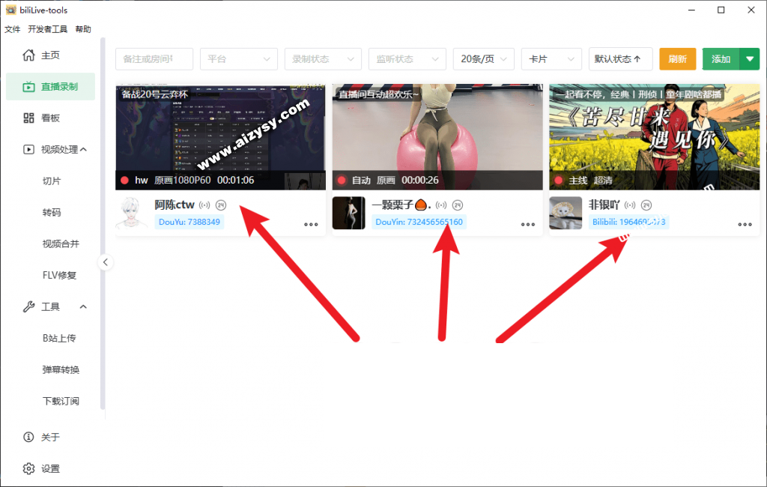Collapse the 视频处理 sidebar section
767x487 pixels.
(x=83, y=150)
